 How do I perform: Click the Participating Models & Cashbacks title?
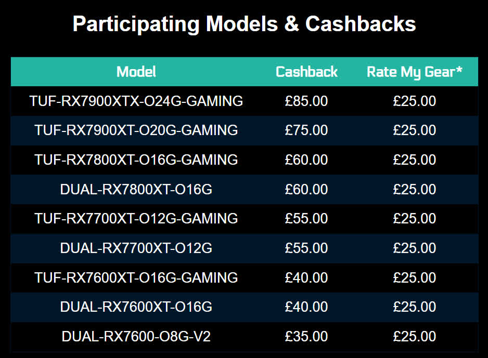tap(244, 24)
